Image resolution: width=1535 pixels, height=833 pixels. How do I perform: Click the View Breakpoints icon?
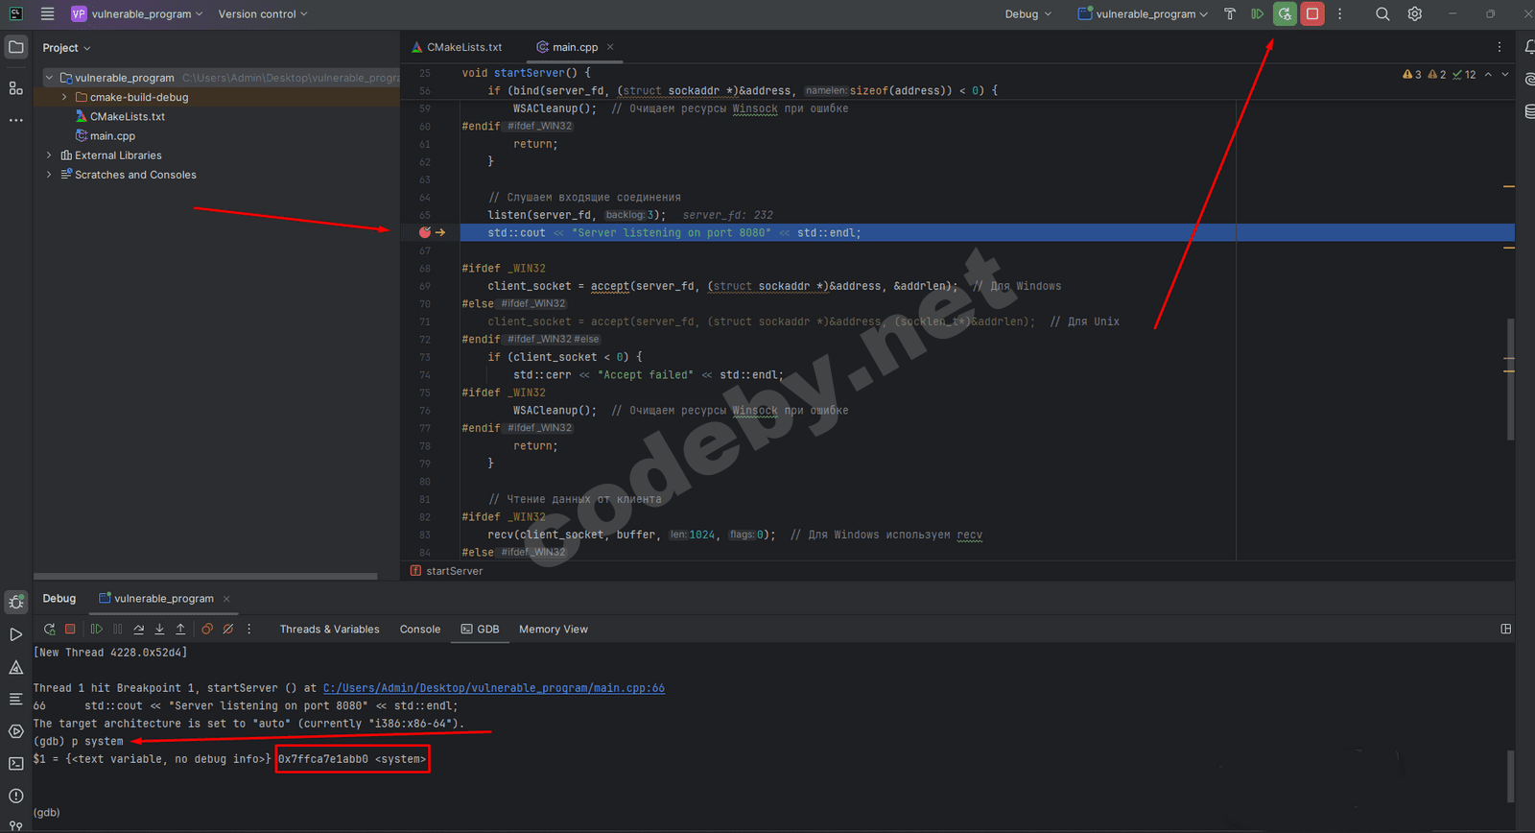[207, 630]
